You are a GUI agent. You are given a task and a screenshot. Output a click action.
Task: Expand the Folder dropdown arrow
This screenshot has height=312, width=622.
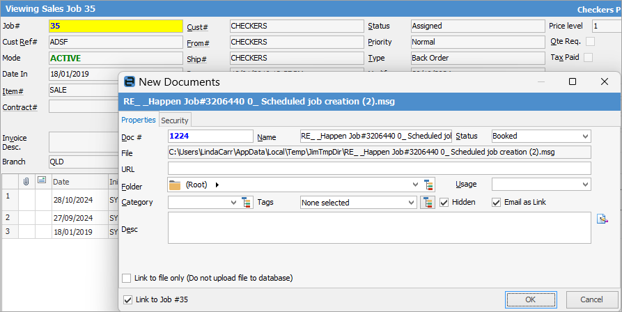coord(415,185)
